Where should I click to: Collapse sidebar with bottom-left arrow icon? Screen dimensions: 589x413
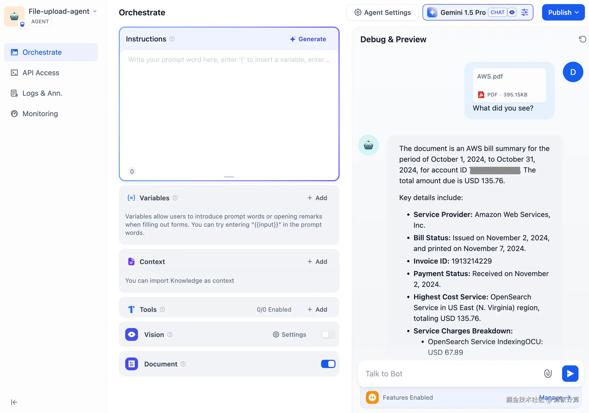(x=14, y=402)
